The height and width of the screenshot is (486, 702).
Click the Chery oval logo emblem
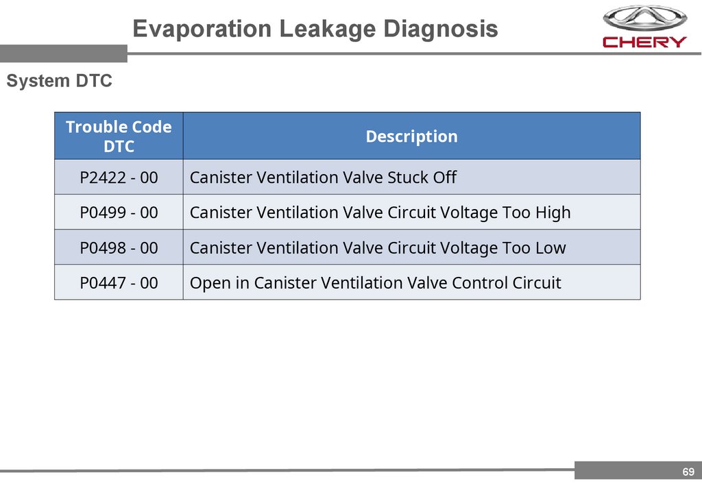pyautogui.click(x=644, y=18)
